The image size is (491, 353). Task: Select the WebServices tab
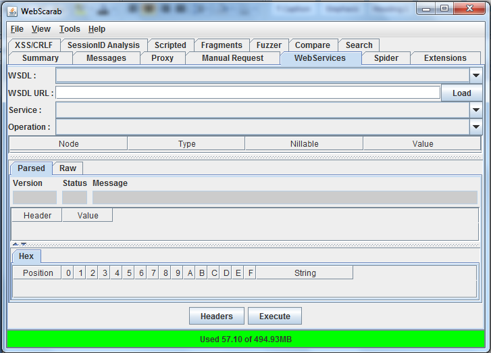click(320, 58)
